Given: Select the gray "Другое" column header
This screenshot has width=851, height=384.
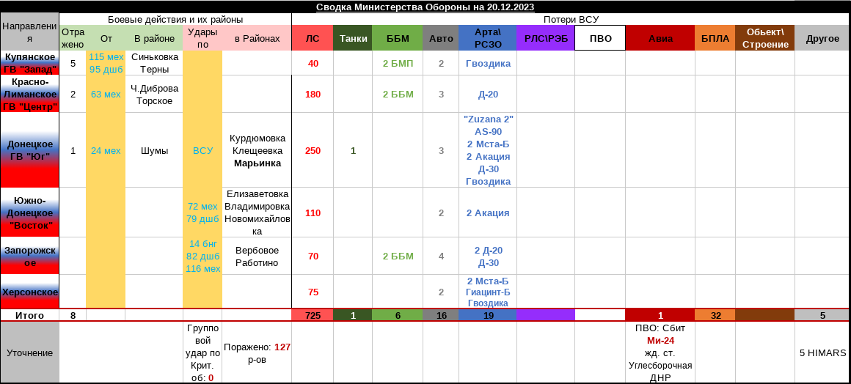Looking at the screenshot, I should [x=822, y=38].
